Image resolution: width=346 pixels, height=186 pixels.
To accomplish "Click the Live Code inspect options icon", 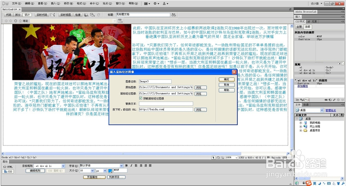I will [53, 15].
